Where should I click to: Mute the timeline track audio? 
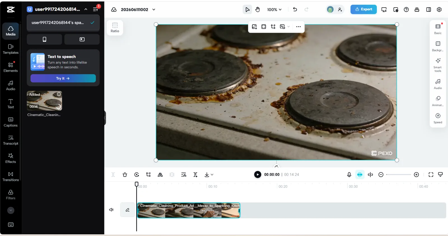(111, 210)
